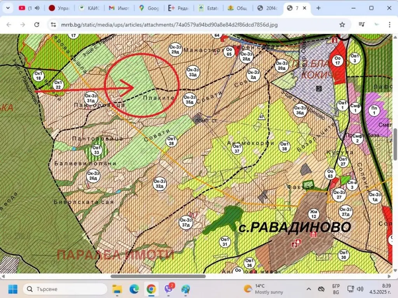Switch to the Google Maps tab

tap(149, 8)
